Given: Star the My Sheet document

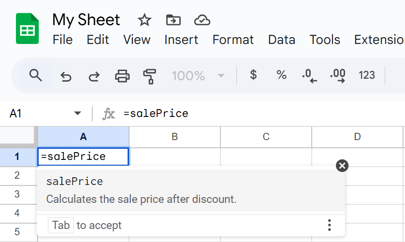Looking at the screenshot, I should click(x=145, y=20).
